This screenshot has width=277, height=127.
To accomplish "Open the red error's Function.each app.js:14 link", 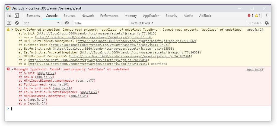I will (x=59, y=84).
